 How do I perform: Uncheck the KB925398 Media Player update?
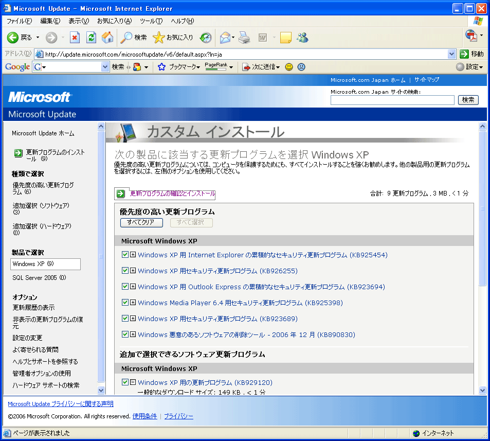(x=125, y=303)
